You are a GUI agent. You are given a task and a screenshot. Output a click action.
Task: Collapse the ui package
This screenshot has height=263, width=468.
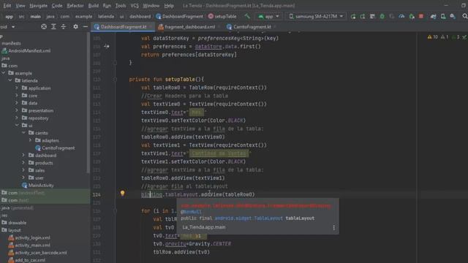[17, 125]
